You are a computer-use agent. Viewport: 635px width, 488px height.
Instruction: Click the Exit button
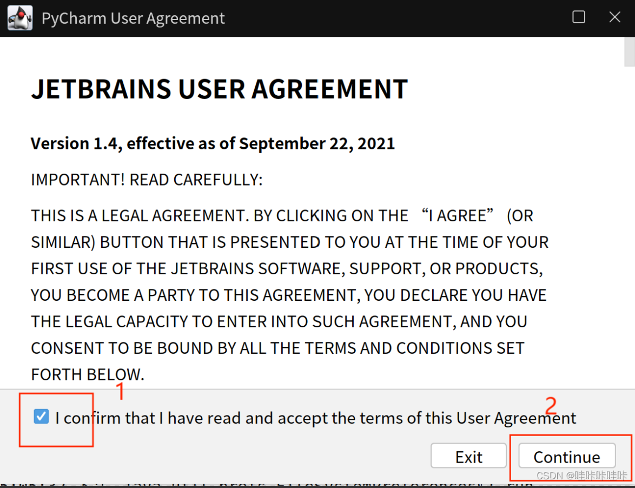coord(468,456)
